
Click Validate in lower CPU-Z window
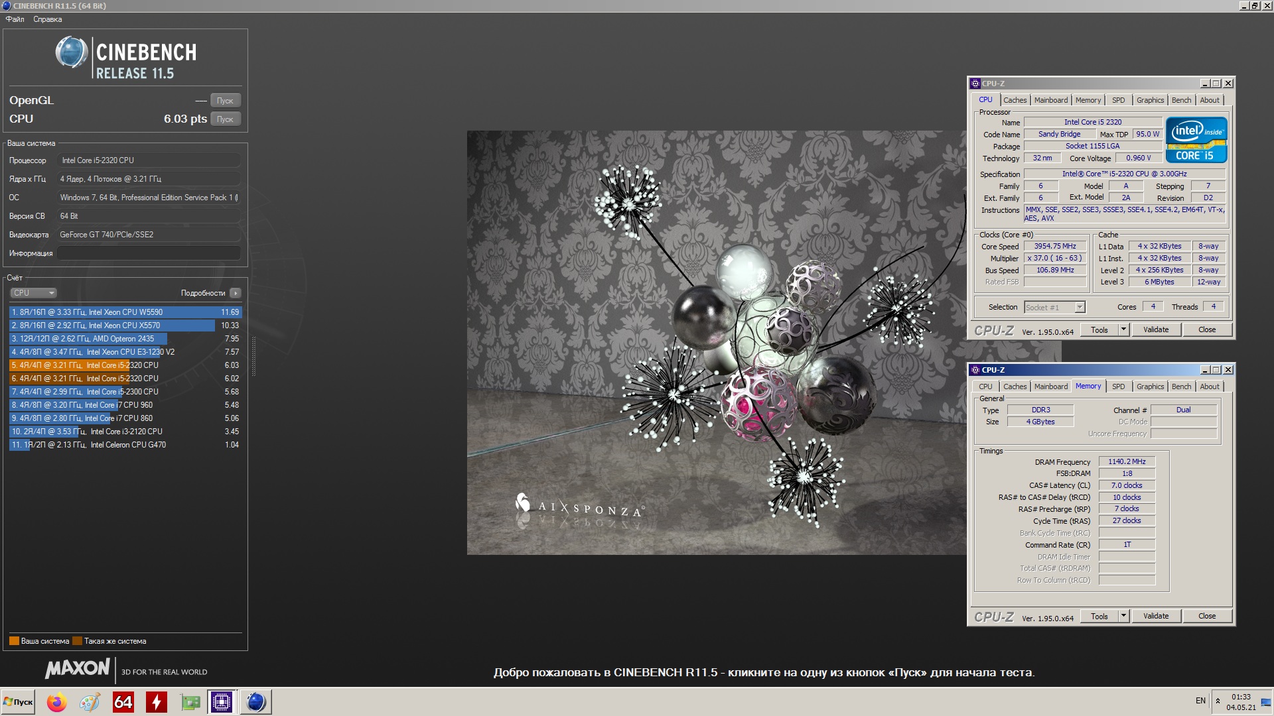tap(1156, 617)
